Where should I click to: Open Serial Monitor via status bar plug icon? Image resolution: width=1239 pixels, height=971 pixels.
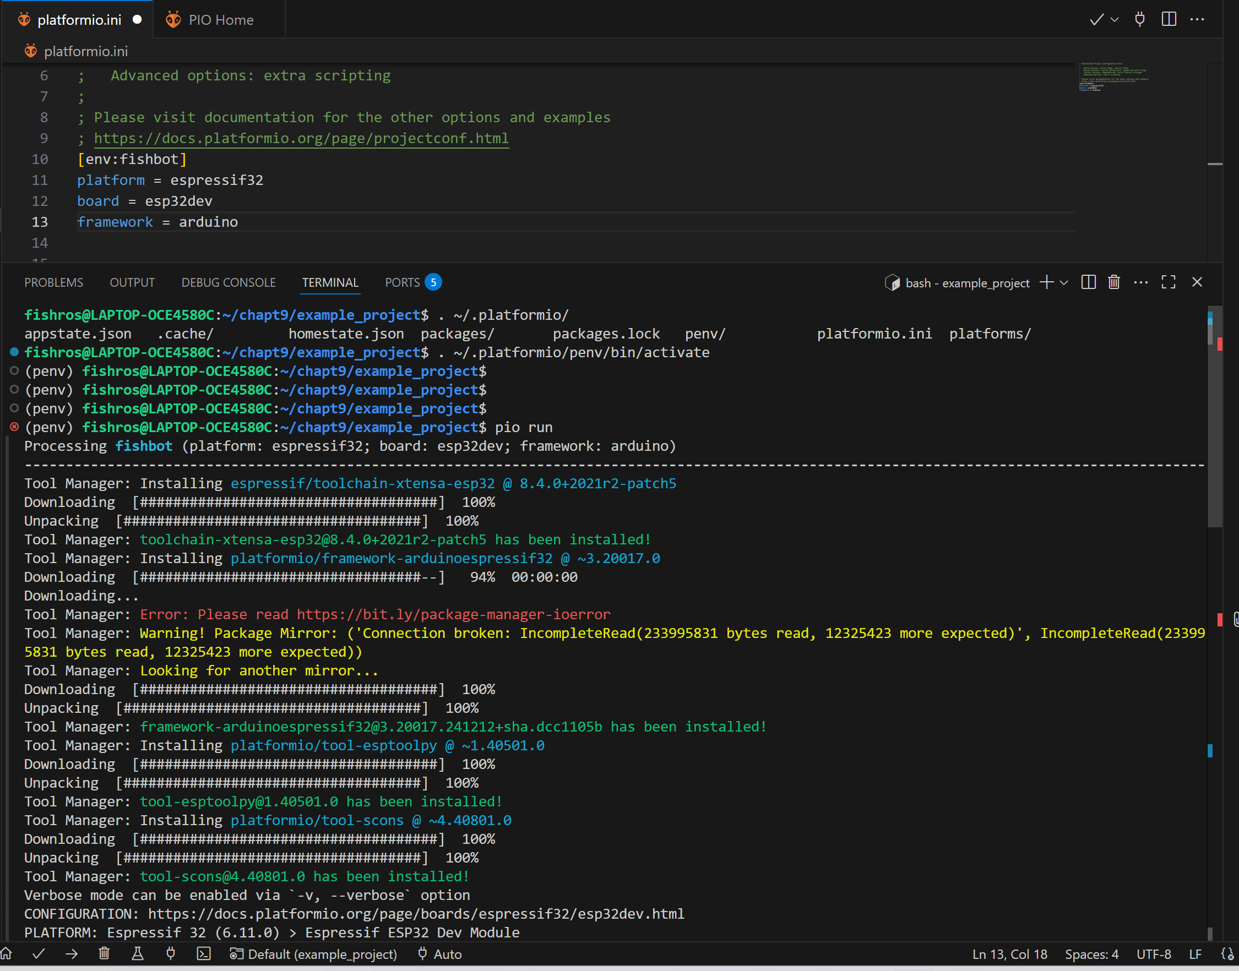click(171, 953)
